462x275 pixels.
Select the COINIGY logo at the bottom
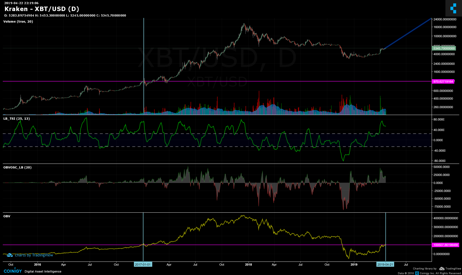point(13,271)
